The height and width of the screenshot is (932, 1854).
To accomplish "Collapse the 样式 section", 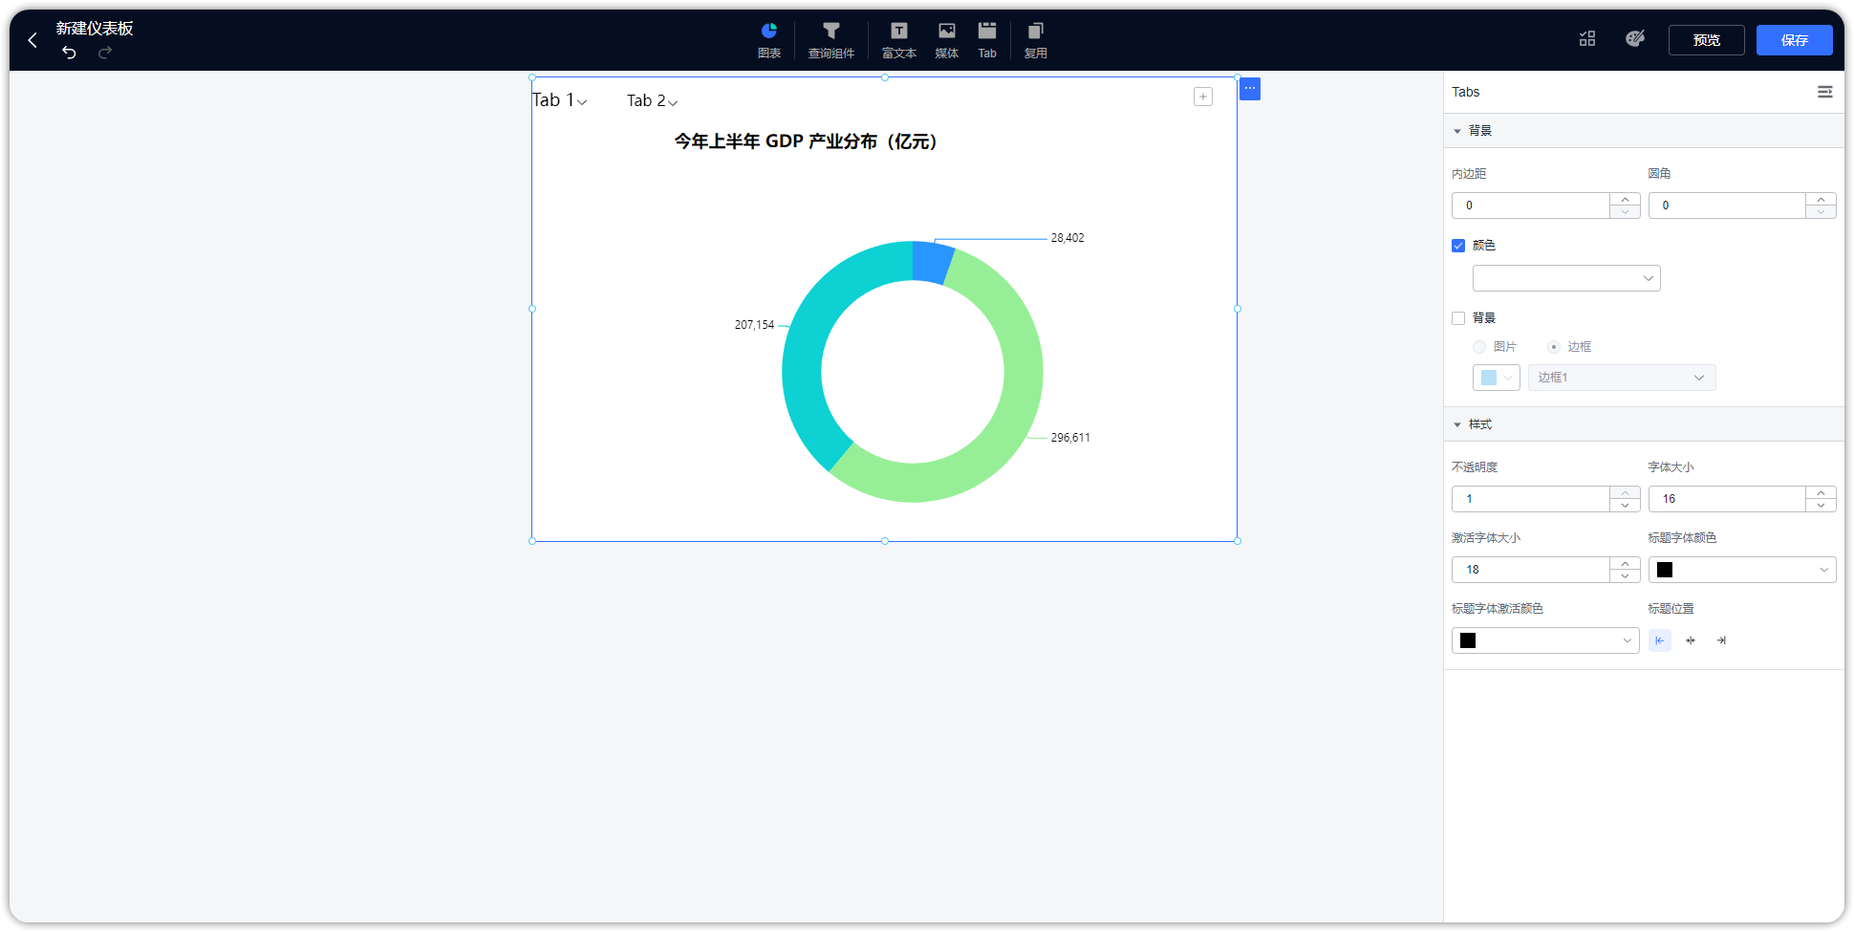I will [1457, 424].
